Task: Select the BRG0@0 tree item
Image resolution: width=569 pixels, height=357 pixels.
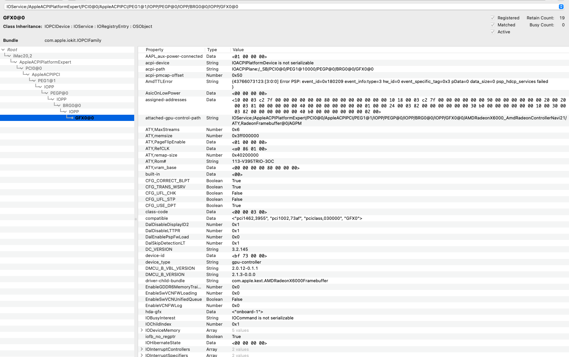Action: (72, 105)
